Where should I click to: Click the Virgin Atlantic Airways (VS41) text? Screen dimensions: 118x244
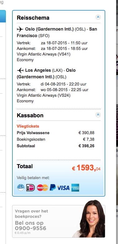point(43,54)
